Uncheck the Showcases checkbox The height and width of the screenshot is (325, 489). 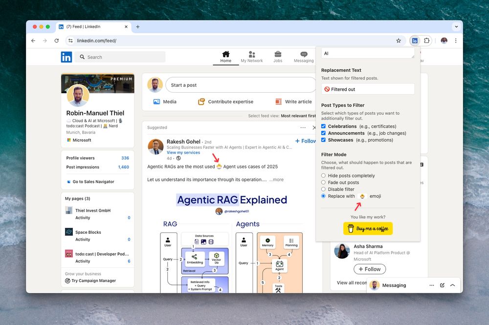coord(323,140)
